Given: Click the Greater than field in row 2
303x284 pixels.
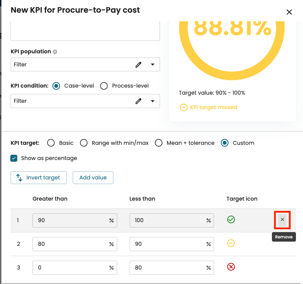Looking at the screenshot, I should click(71, 244).
